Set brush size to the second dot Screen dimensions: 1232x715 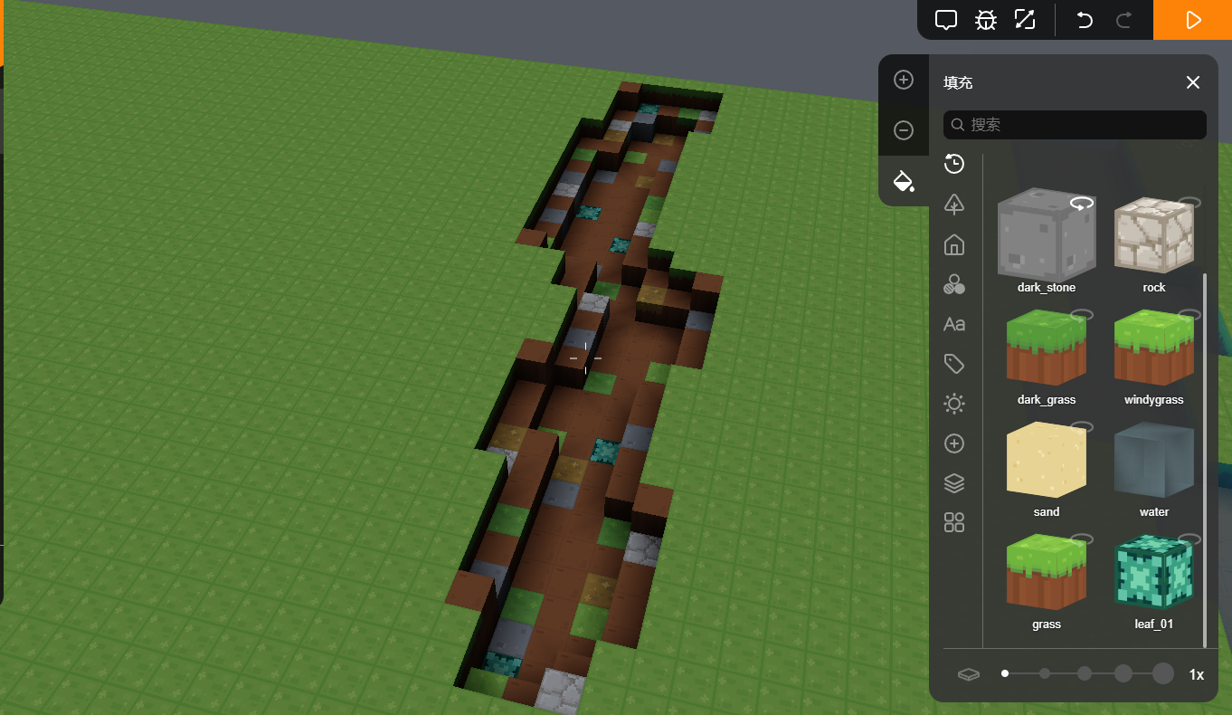tap(1045, 673)
